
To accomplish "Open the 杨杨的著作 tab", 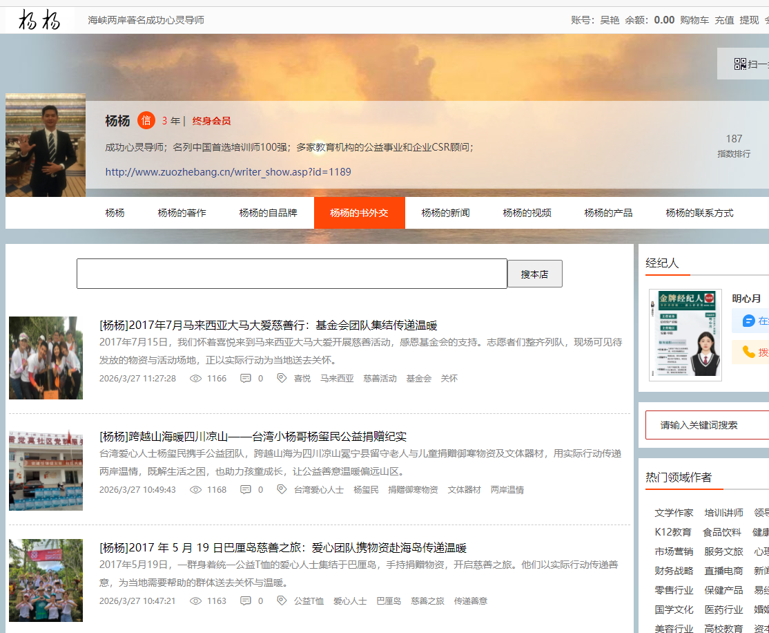I will point(182,213).
